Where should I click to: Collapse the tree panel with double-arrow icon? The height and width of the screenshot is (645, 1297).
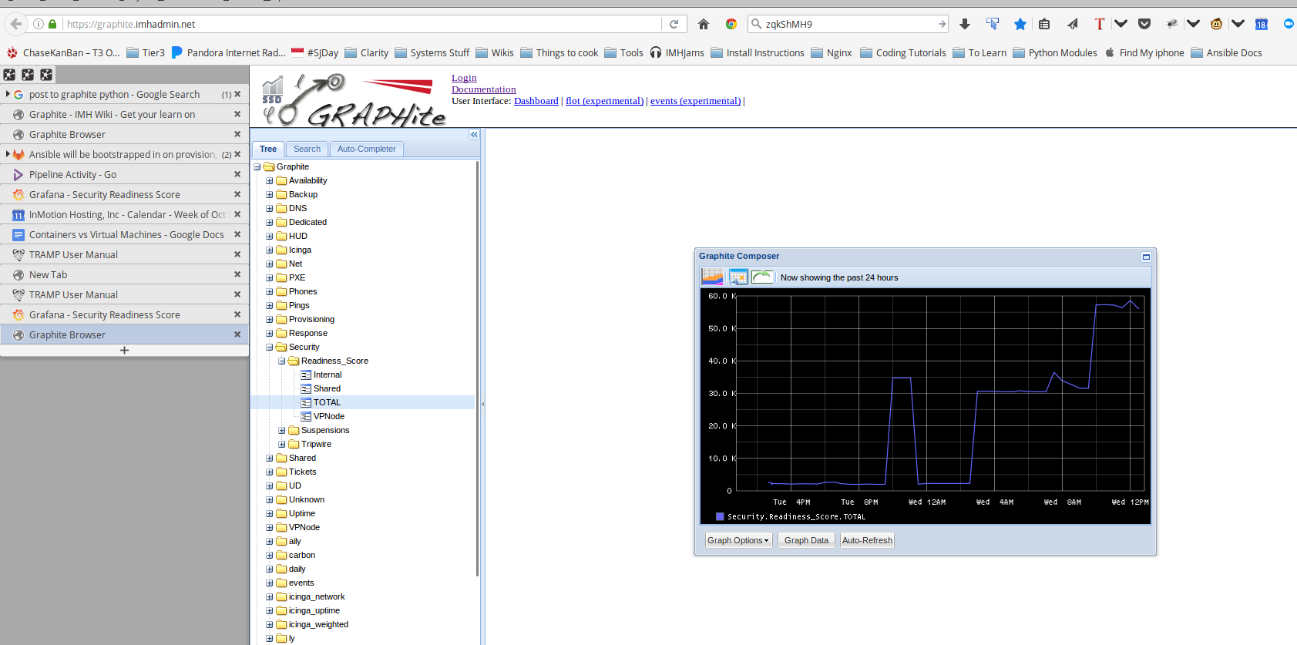pos(474,135)
